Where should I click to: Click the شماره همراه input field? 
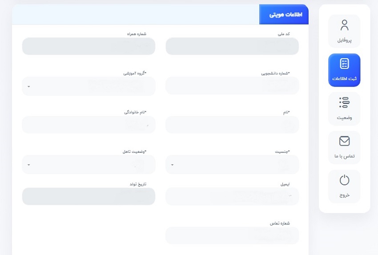pos(88,46)
